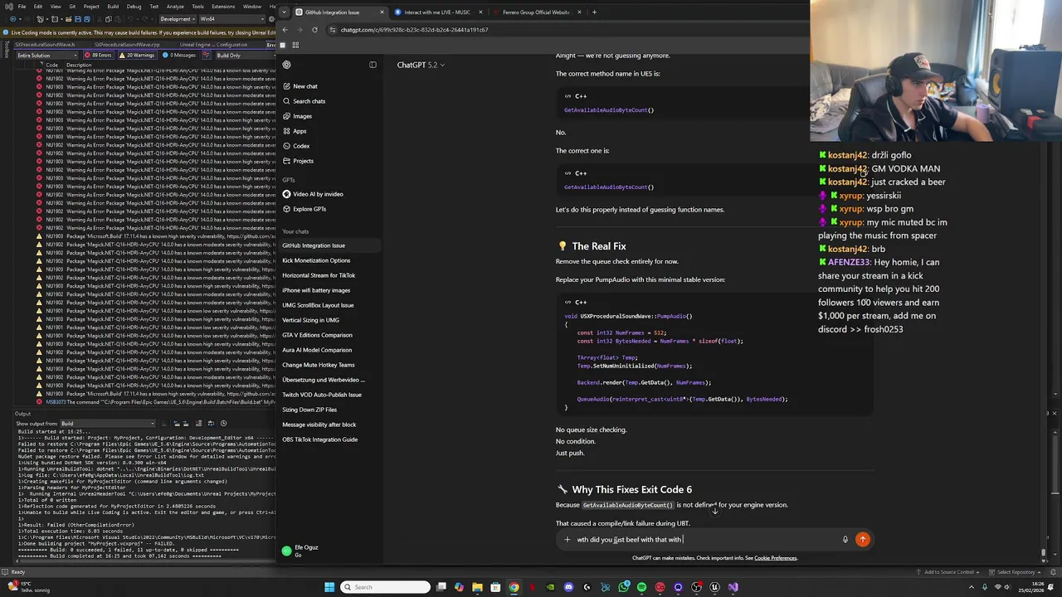
Task: Open GTA V Editions Comparison chat
Action: pyautogui.click(x=317, y=335)
